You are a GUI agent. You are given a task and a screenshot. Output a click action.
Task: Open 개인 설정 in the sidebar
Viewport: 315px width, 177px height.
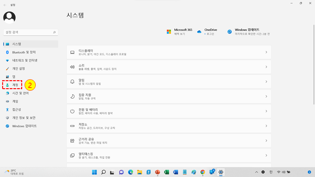tap(31, 69)
